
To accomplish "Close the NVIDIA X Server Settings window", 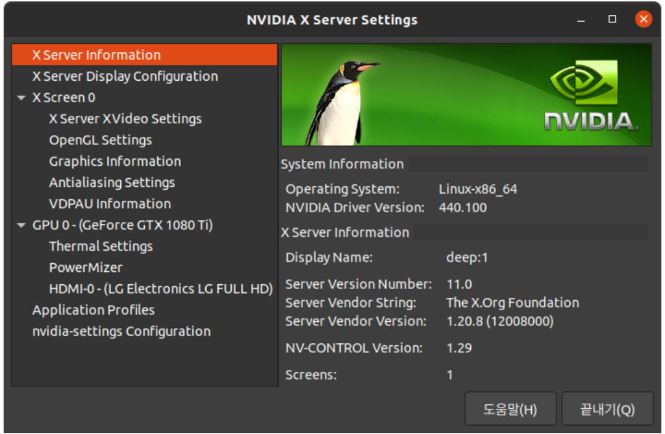I will 643,19.
